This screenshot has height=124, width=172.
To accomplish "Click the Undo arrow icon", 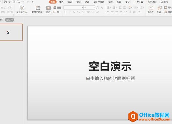I will tap(23, 2).
